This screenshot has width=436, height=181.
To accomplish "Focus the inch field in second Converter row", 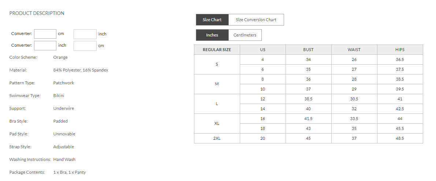I will click(x=45, y=46).
